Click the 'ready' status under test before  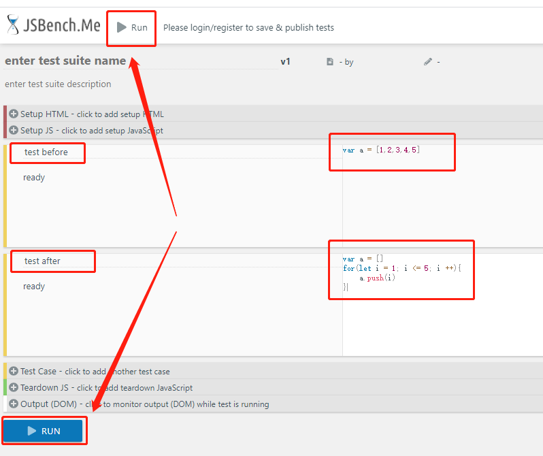(x=34, y=178)
